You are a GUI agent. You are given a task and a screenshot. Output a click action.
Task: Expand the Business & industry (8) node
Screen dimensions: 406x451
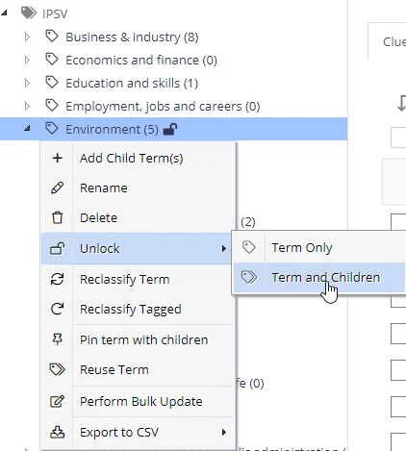[27, 38]
